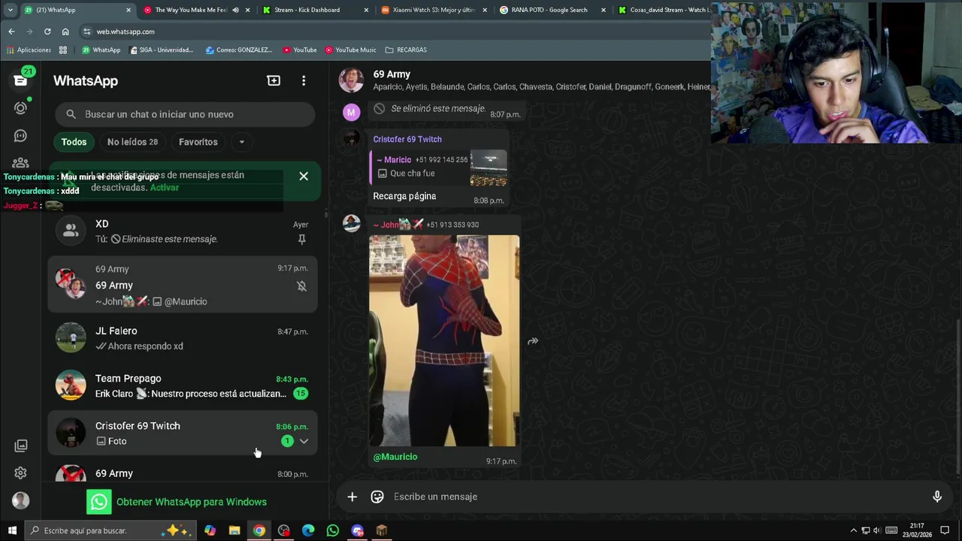The image size is (962, 541).
Task: Open the WhatsApp app in the taskbar
Action: coord(333,530)
